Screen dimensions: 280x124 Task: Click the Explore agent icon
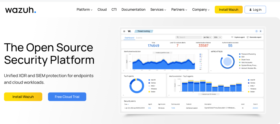tap(232, 37)
